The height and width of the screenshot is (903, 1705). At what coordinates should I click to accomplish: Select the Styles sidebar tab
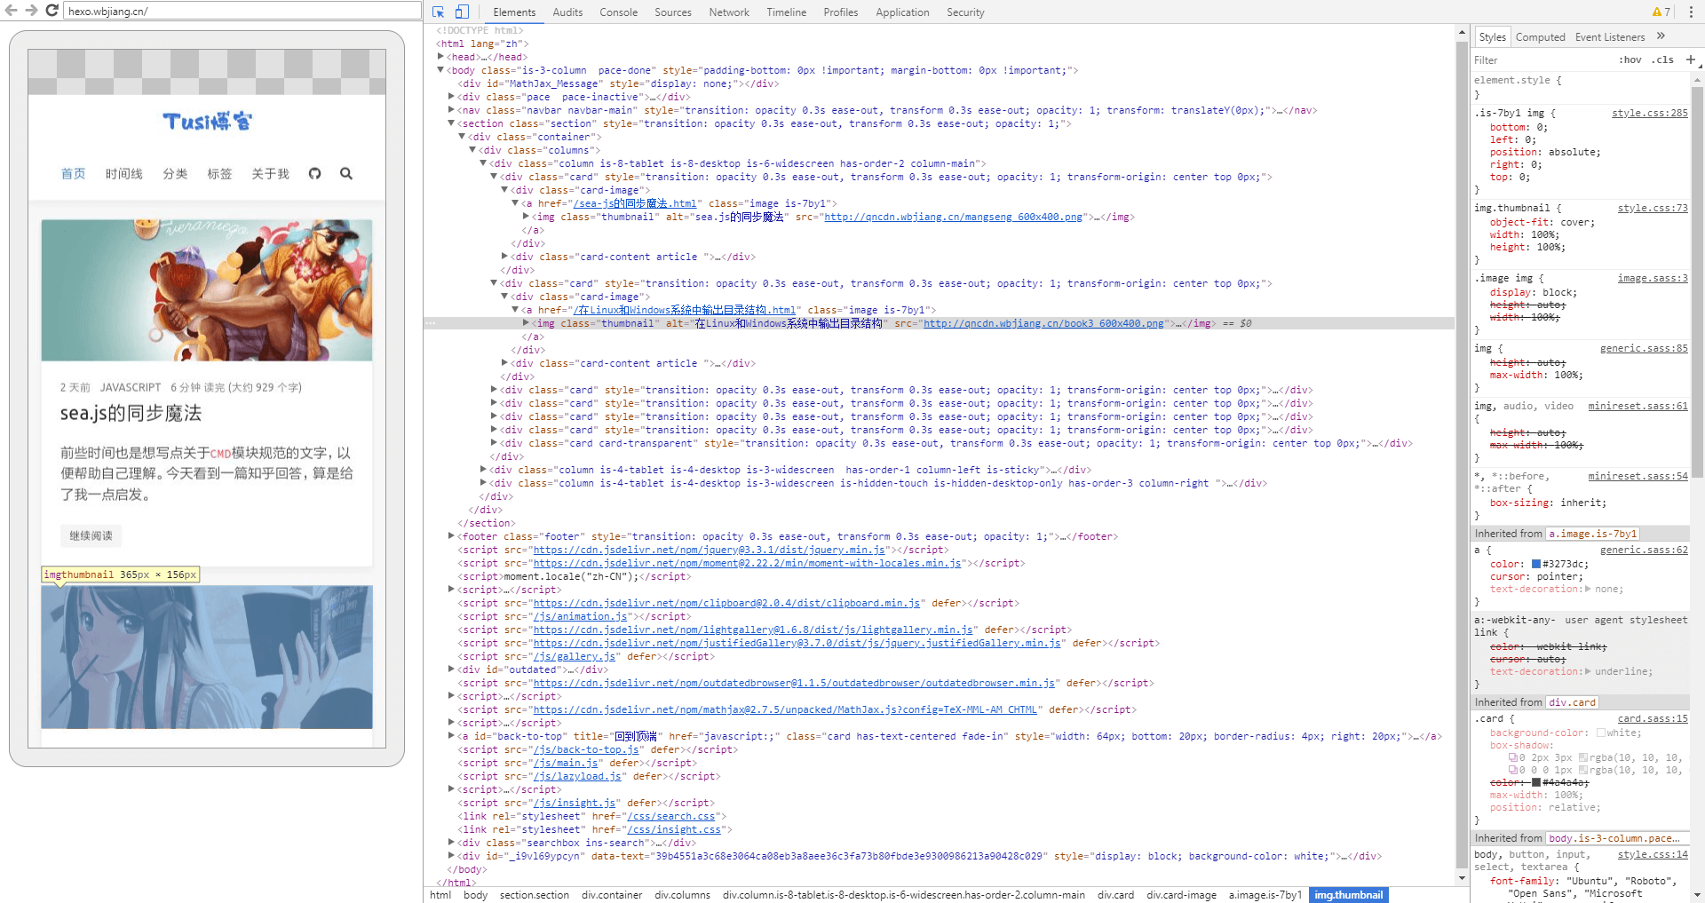click(x=1492, y=36)
